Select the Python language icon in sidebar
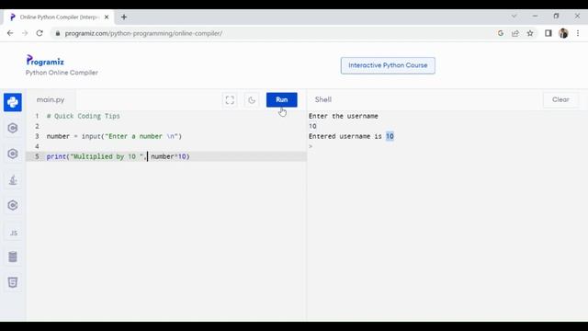Viewport: 588px width, 331px height. [13, 102]
